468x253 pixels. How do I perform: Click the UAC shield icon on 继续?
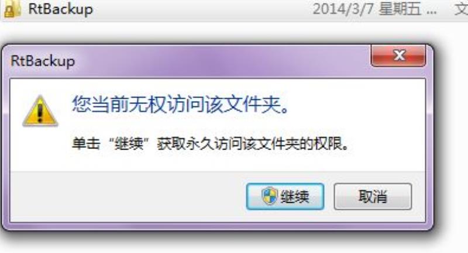(270, 196)
